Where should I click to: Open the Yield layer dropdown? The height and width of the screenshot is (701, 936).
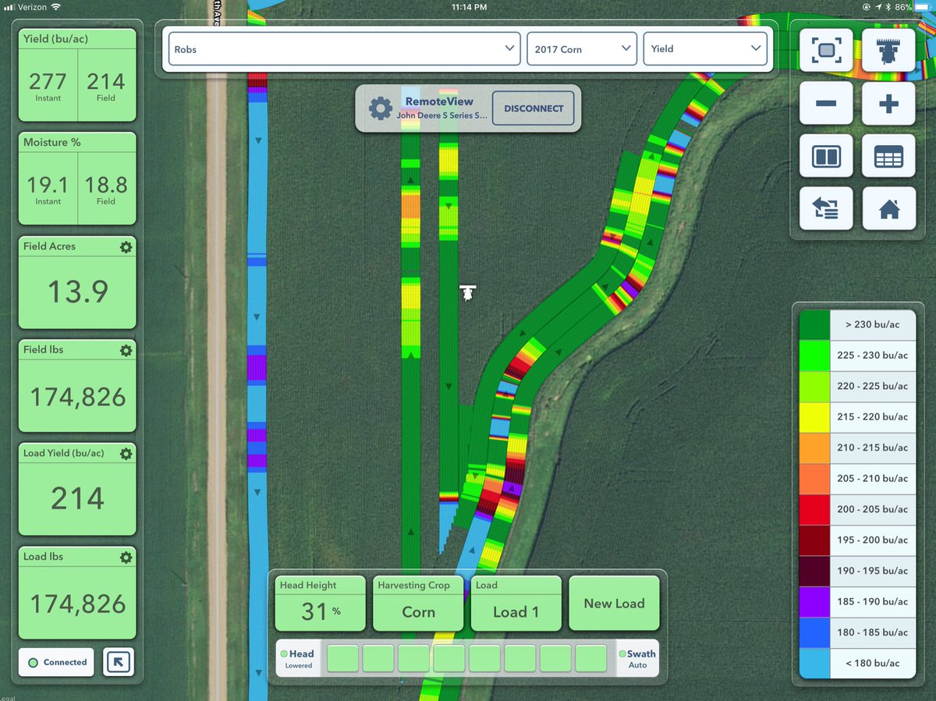705,49
